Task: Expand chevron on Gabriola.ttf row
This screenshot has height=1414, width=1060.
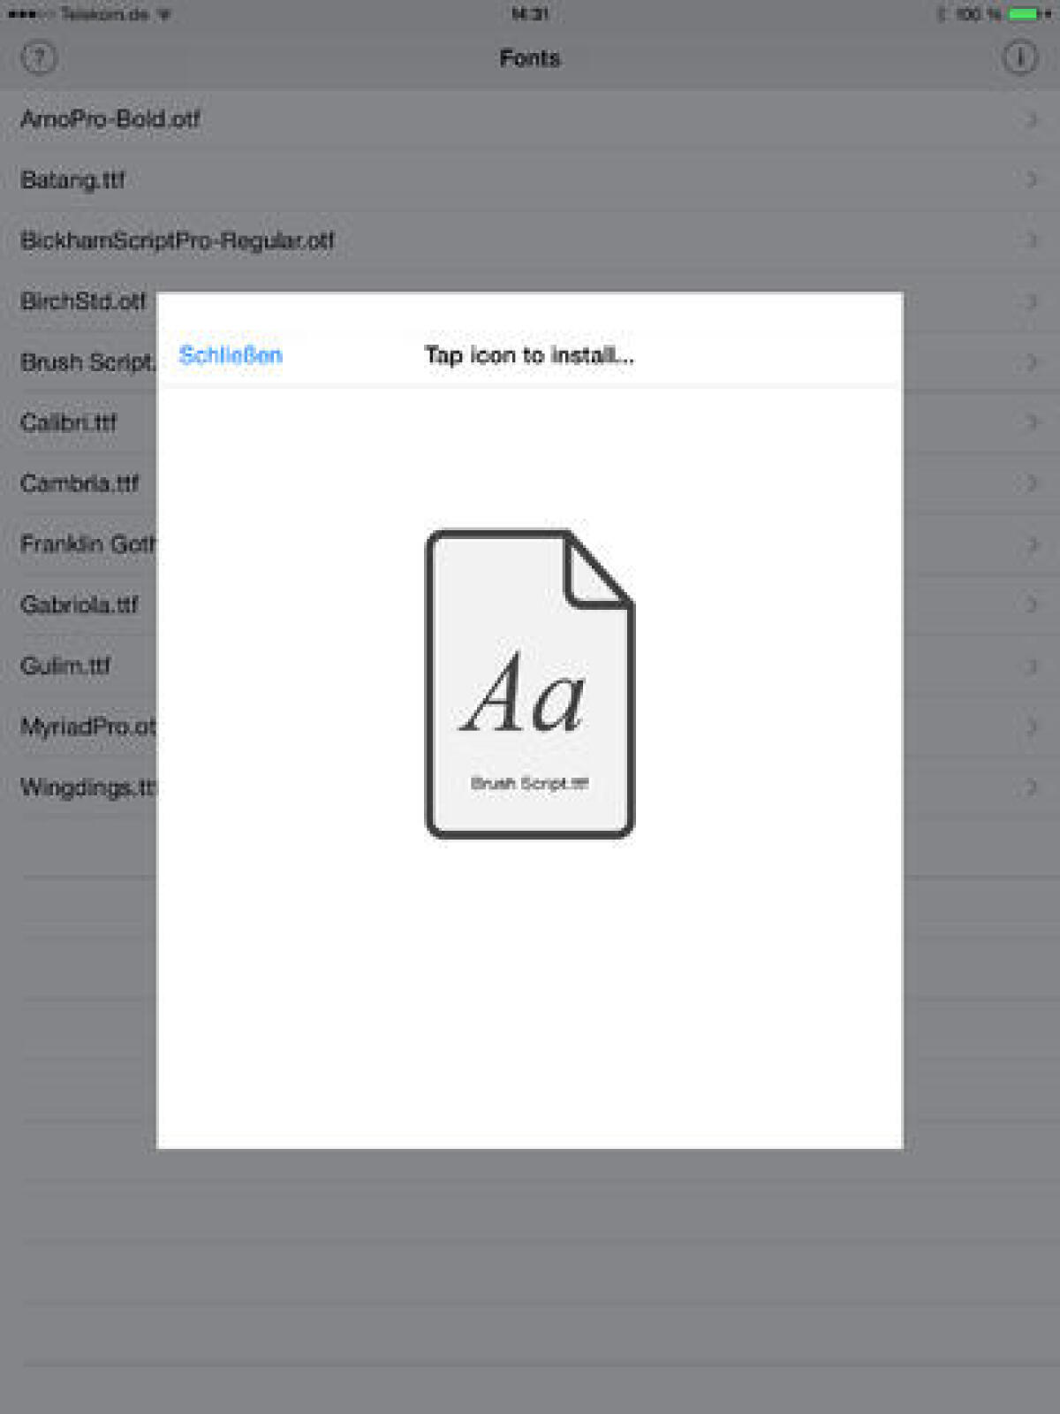Action: tap(1031, 604)
